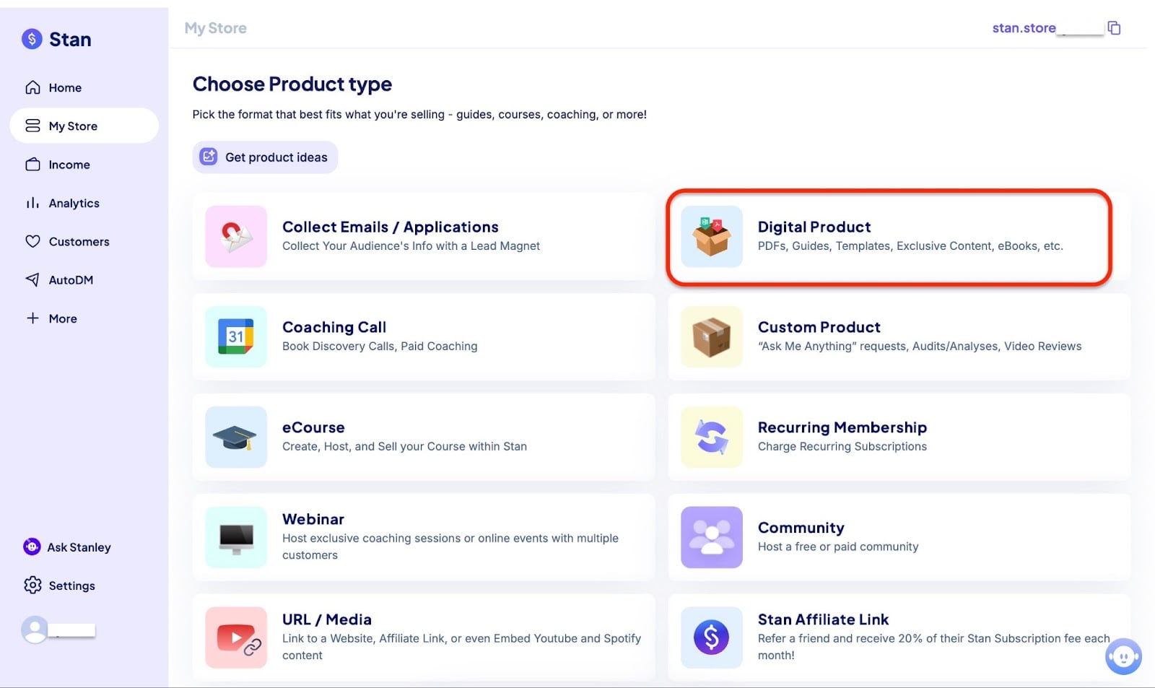Screen dimensions: 1155x688
Task: Select the Coaching Call title
Action: (334, 327)
